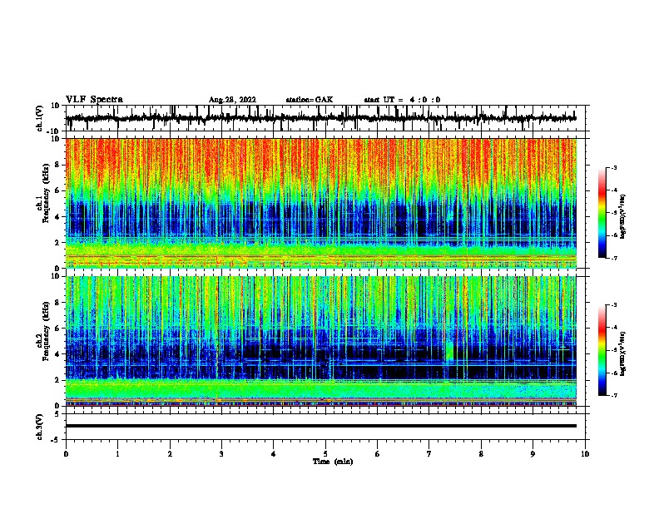Click time axis tick label "0"
Viewport: 659px width, 509px height.
[x=66, y=454]
